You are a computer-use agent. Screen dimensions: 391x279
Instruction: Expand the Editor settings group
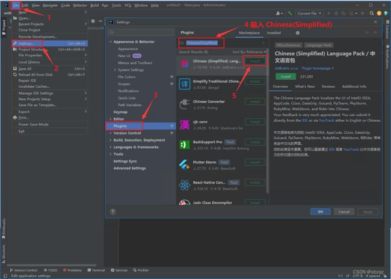pyautogui.click(x=111, y=119)
